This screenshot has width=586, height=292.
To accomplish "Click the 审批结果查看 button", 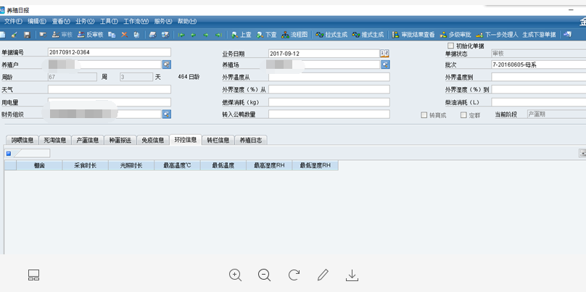I will 413,35.
